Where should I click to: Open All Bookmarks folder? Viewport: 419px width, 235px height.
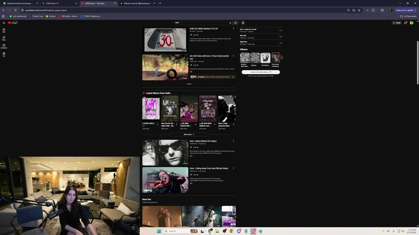click(x=409, y=16)
